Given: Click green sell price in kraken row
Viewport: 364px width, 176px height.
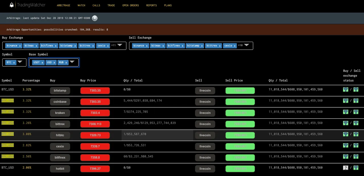Looking at the screenshot, I should point(240,113).
